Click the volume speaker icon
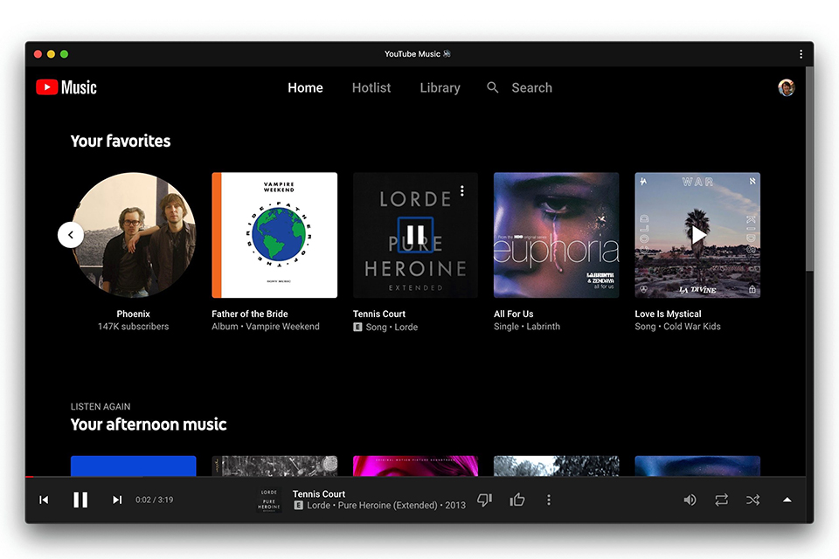The width and height of the screenshot is (839, 559). (690, 500)
